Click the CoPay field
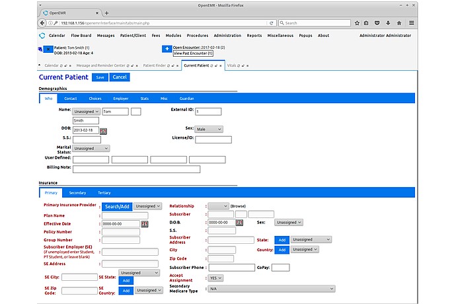This screenshot has width=456, height=304. click(281, 268)
